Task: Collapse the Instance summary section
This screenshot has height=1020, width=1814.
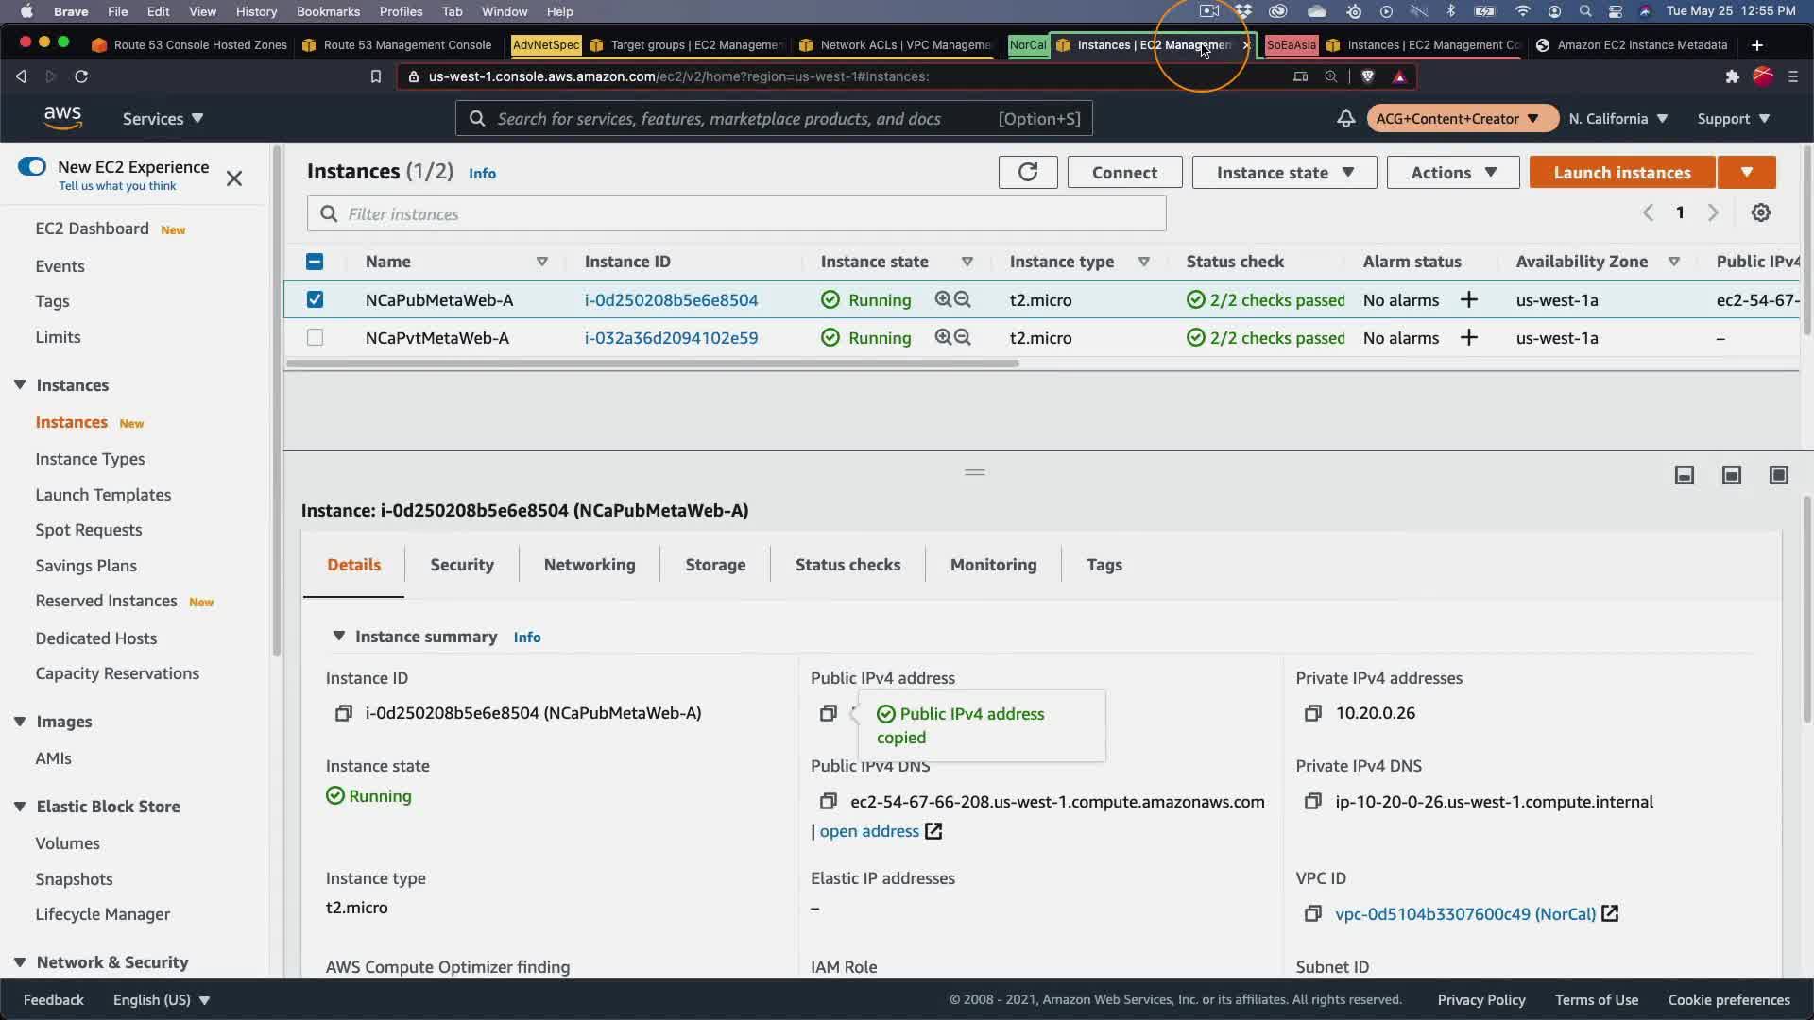Action: point(338,637)
